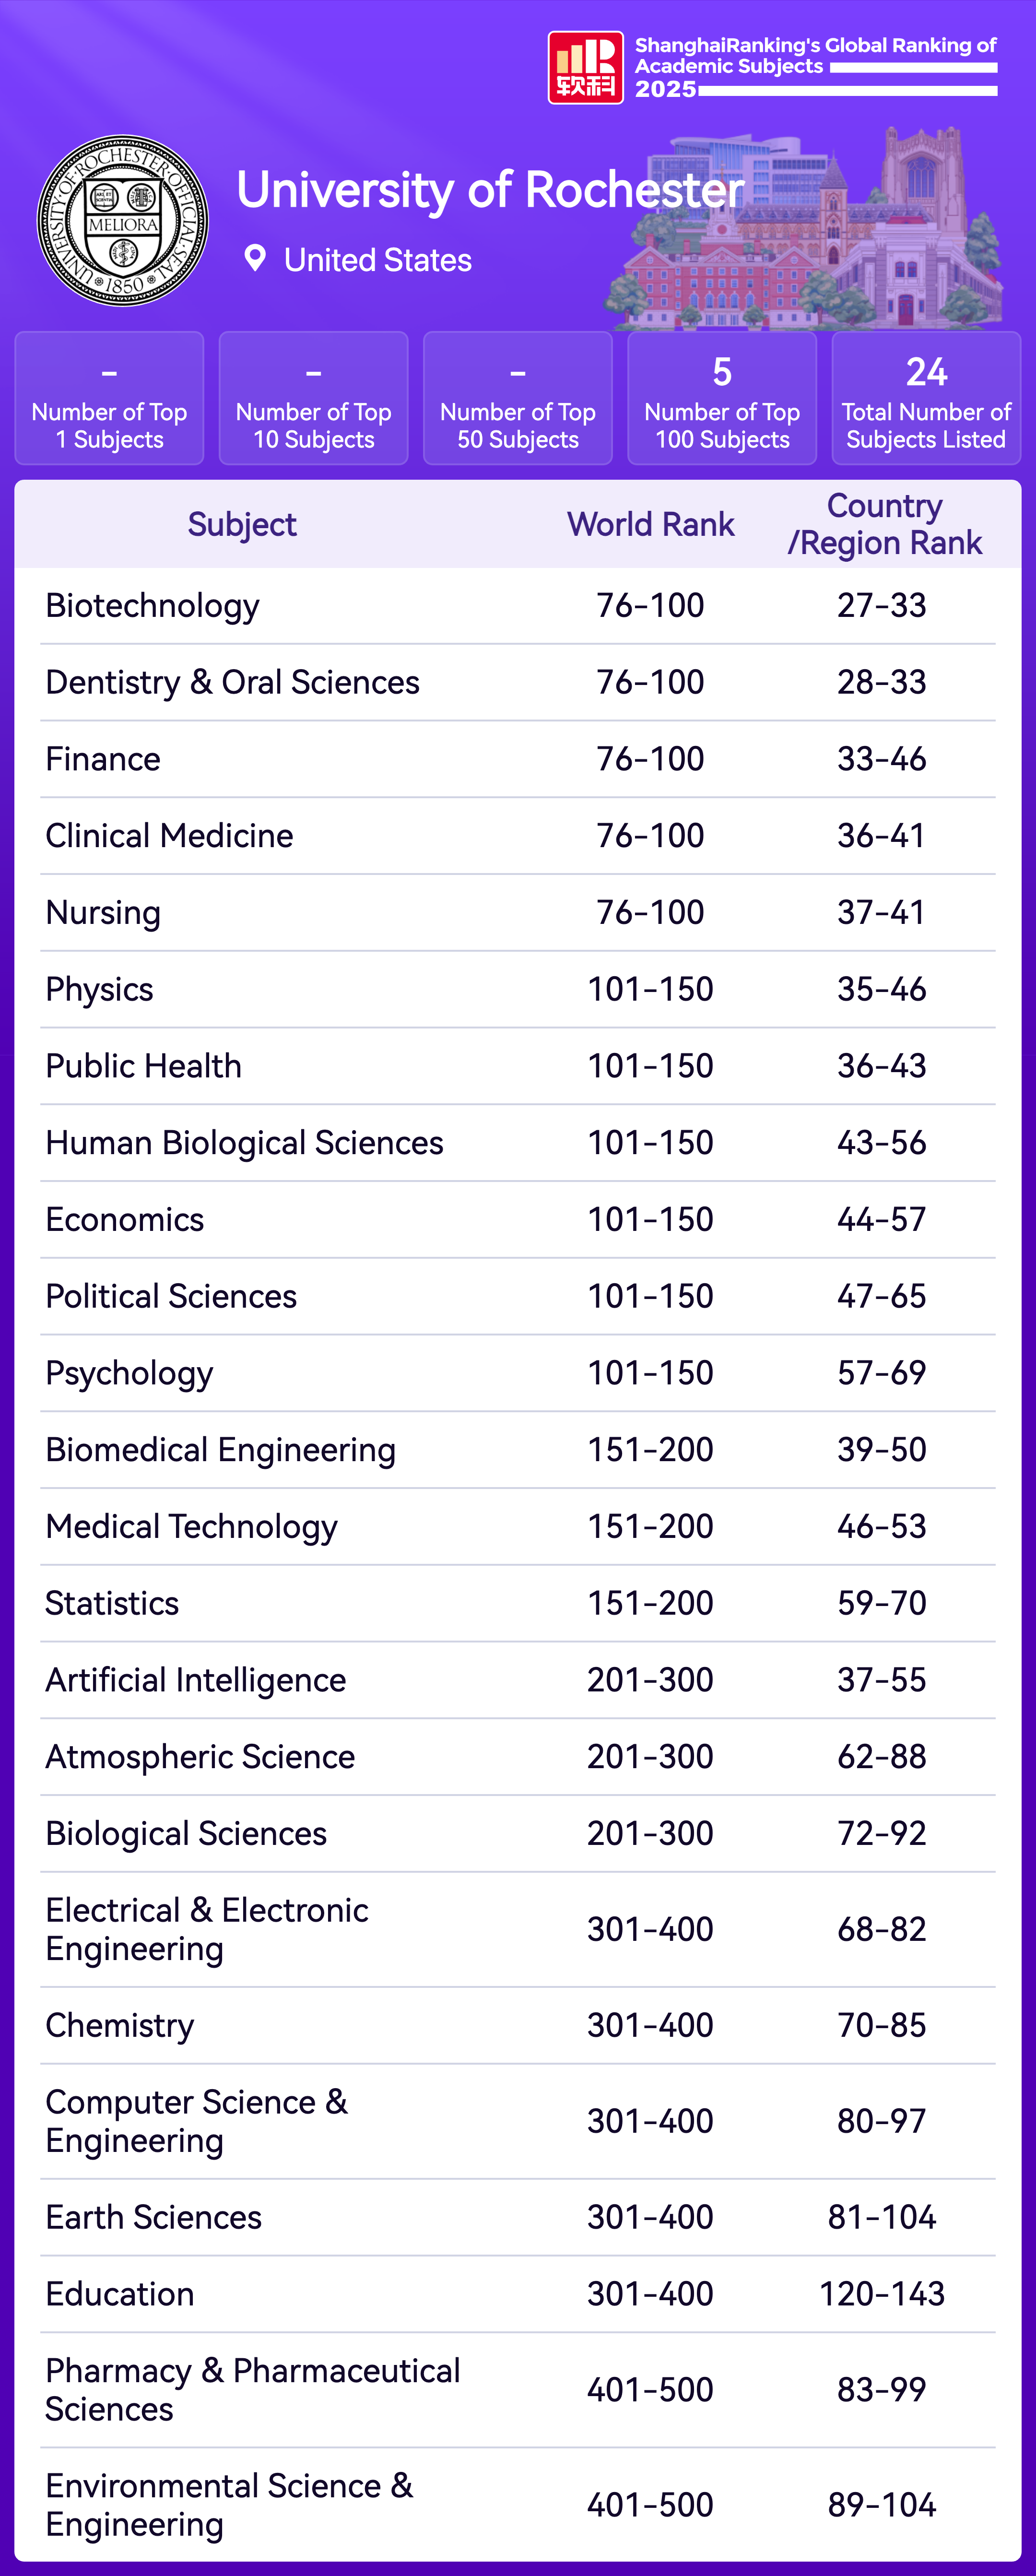Select the Number of Top 10 Subjects card
The image size is (1036, 2576).
point(313,399)
